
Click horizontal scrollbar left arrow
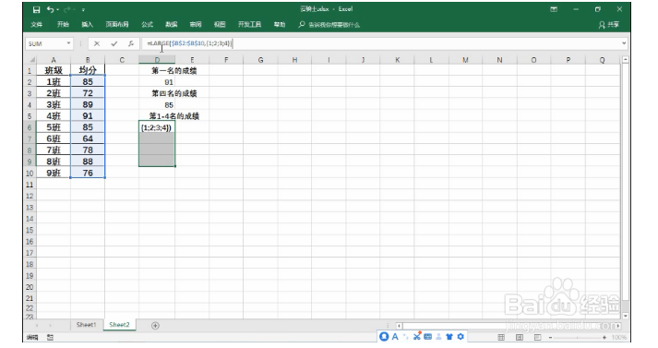(x=399, y=325)
